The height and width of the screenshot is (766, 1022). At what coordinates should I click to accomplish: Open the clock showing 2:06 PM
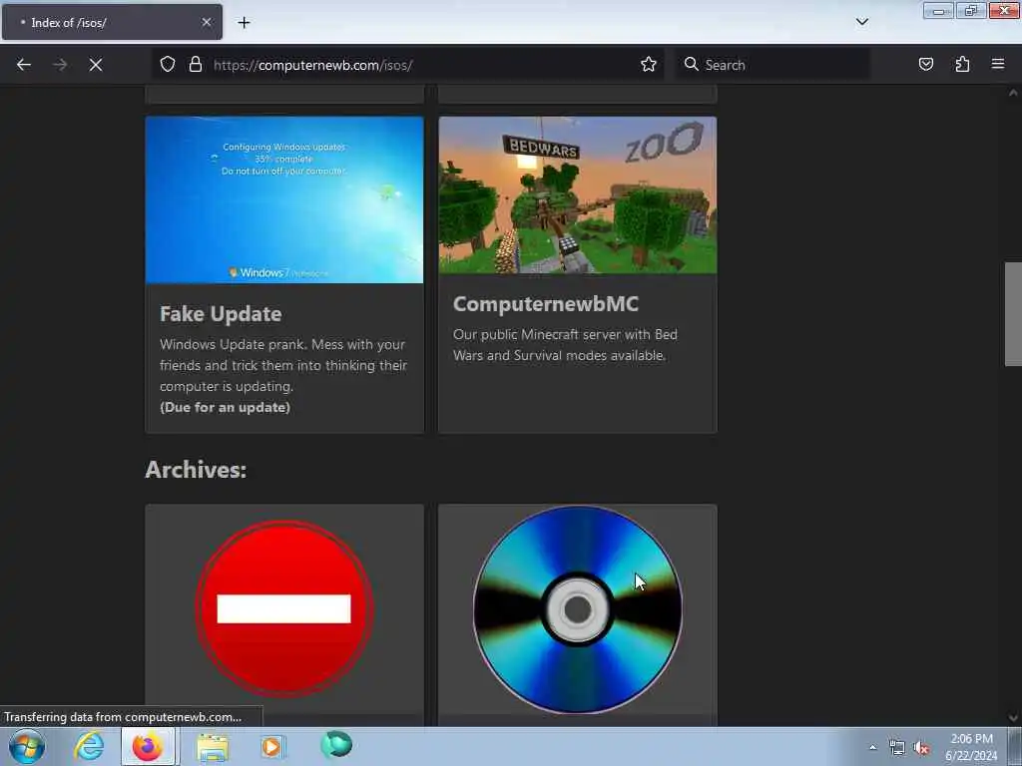point(971,747)
